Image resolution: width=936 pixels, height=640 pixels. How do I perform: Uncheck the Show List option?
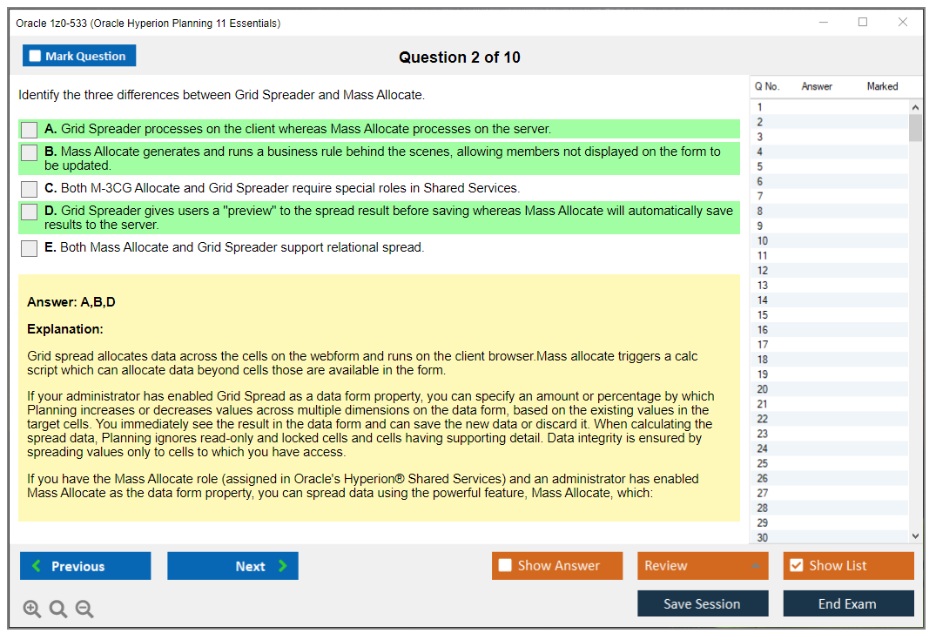(x=796, y=566)
